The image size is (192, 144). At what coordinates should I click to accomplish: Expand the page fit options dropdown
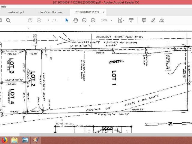(x=121, y=20)
